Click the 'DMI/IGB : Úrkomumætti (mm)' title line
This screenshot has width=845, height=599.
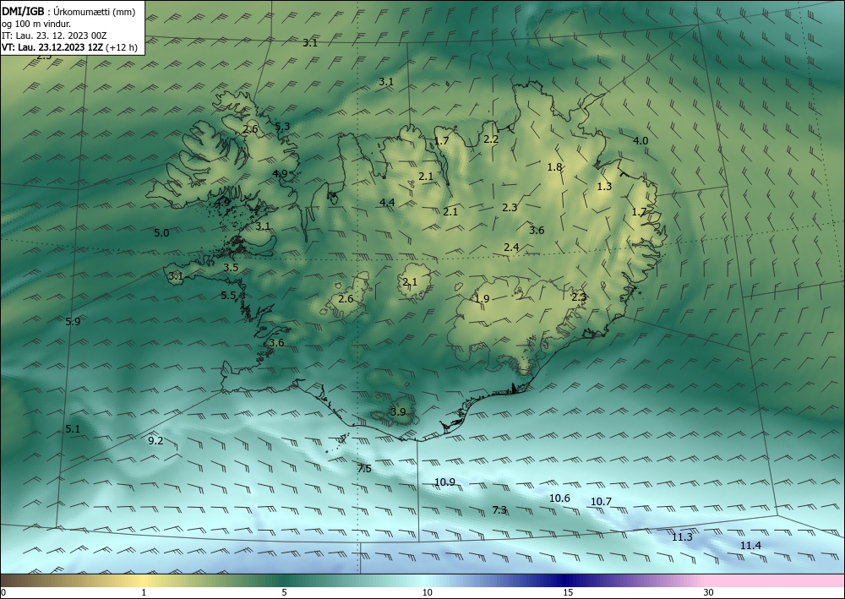click(68, 11)
